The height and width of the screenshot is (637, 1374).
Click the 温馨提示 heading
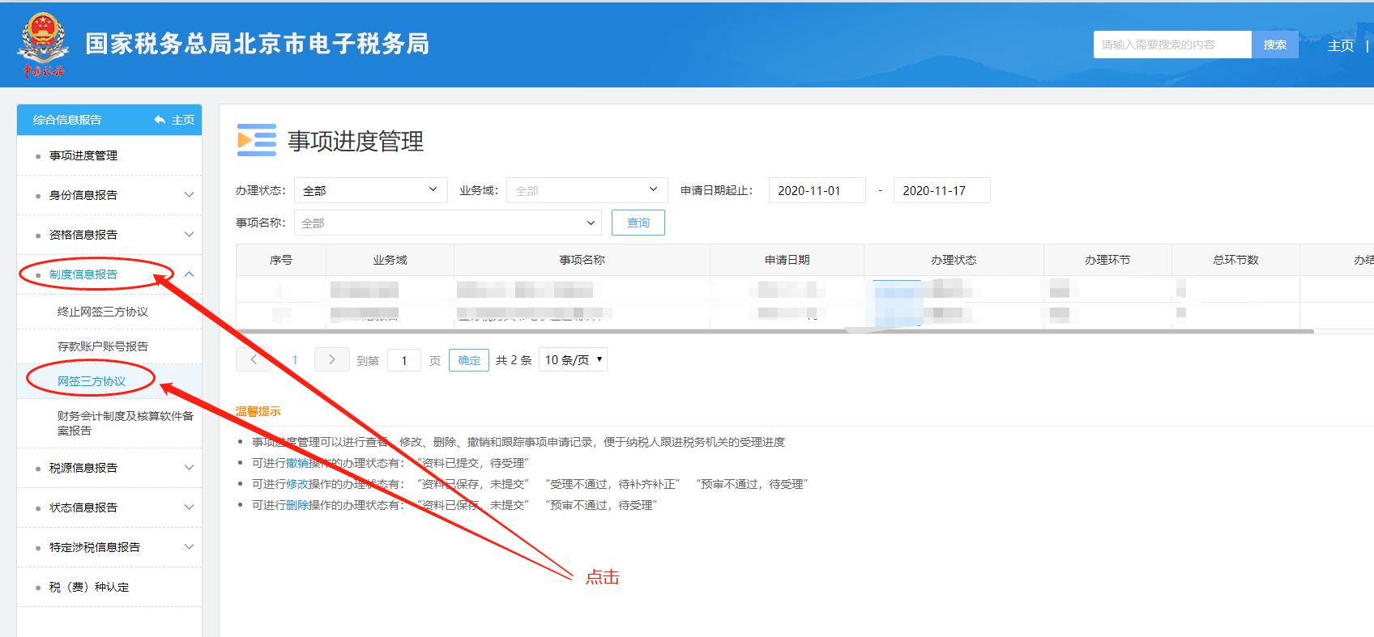258,411
